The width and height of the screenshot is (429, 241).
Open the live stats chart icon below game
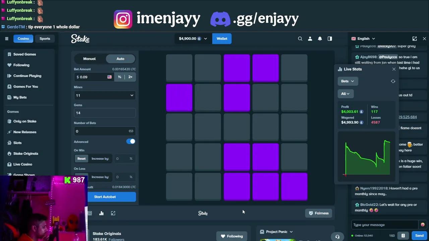[102, 213]
